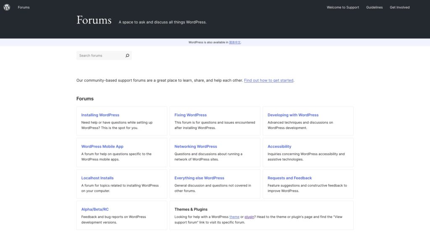Viewport: 430px width, 235px height.
Task: Click the Themes & Plugins heading
Action: pyautogui.click(x=191, y=209)
